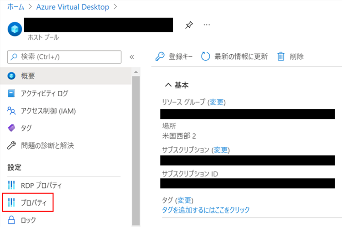Click タグを追加するにはここをクリック link
The image size is (342, 227).
pos(206,210)
